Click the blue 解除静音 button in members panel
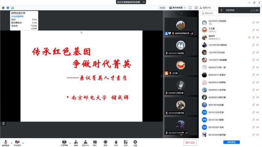The image size is (262, 147). (232, 142)
